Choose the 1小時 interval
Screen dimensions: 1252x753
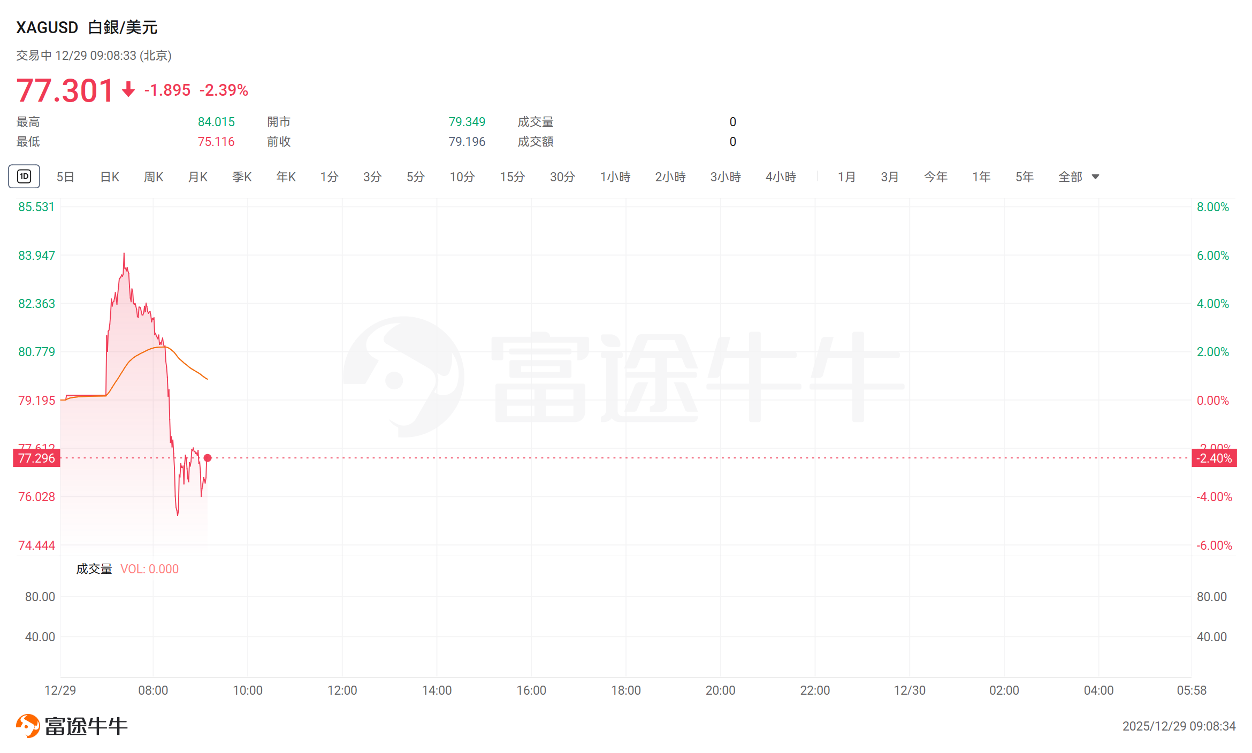coord(615,176)
